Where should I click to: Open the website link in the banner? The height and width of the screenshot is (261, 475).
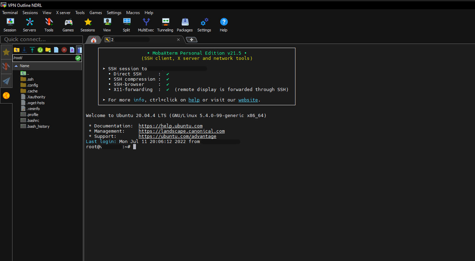(x=248, y=100)
